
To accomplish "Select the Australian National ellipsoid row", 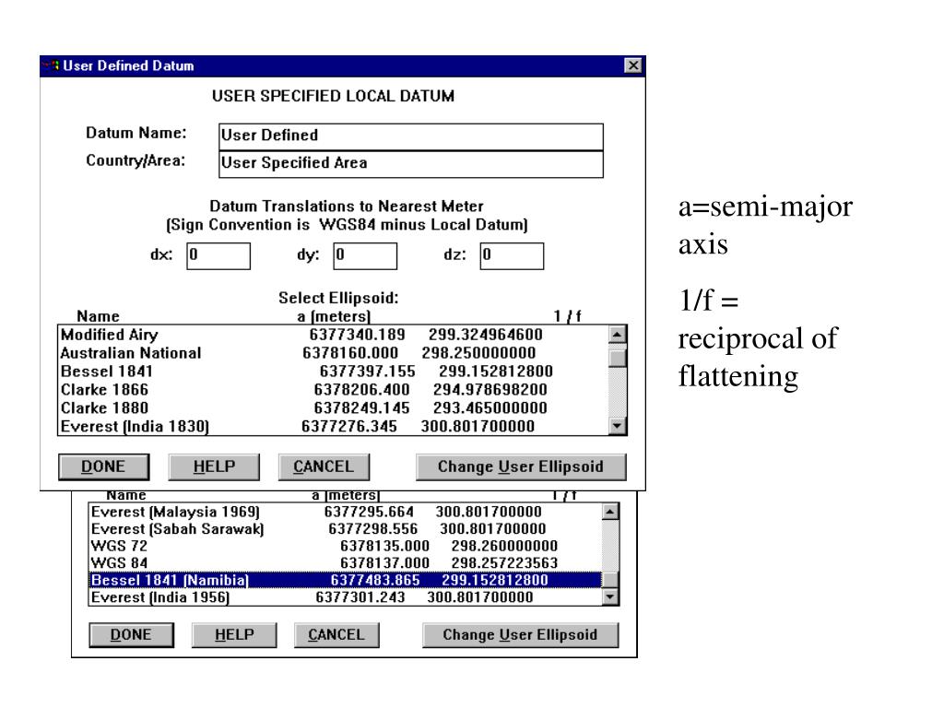I will [x=334, y=353].
